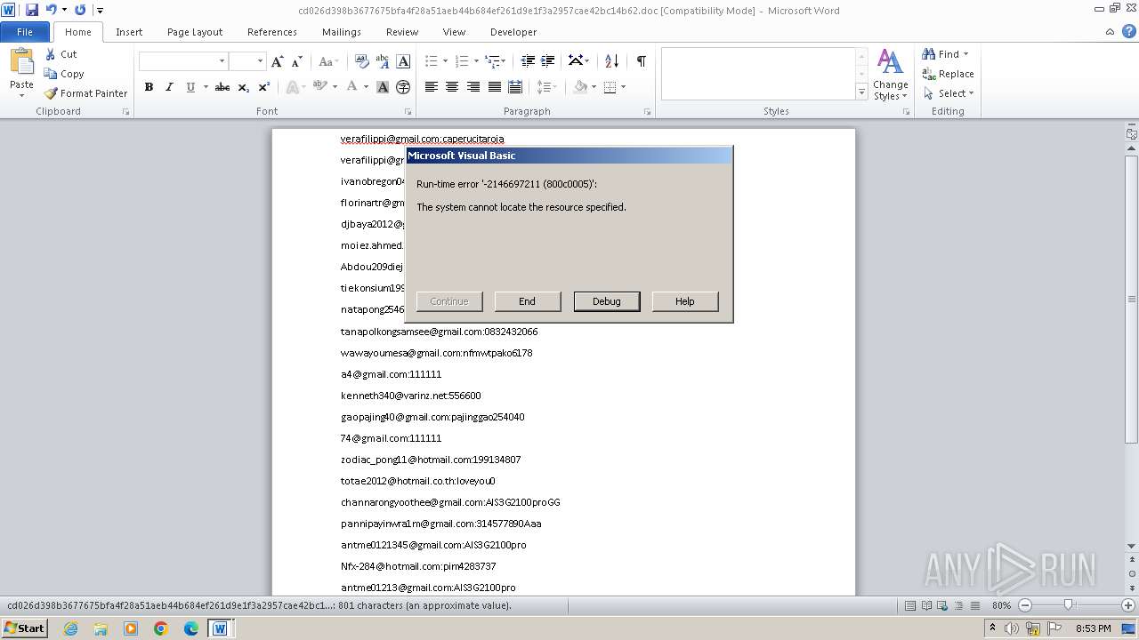Toggle Superscript formatting
The image size is (1139, 640).
coord(264,87)
